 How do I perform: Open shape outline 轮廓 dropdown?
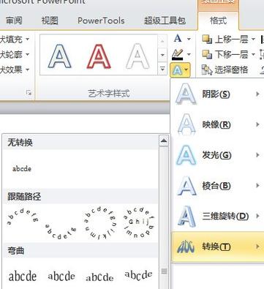coord(27,54)
